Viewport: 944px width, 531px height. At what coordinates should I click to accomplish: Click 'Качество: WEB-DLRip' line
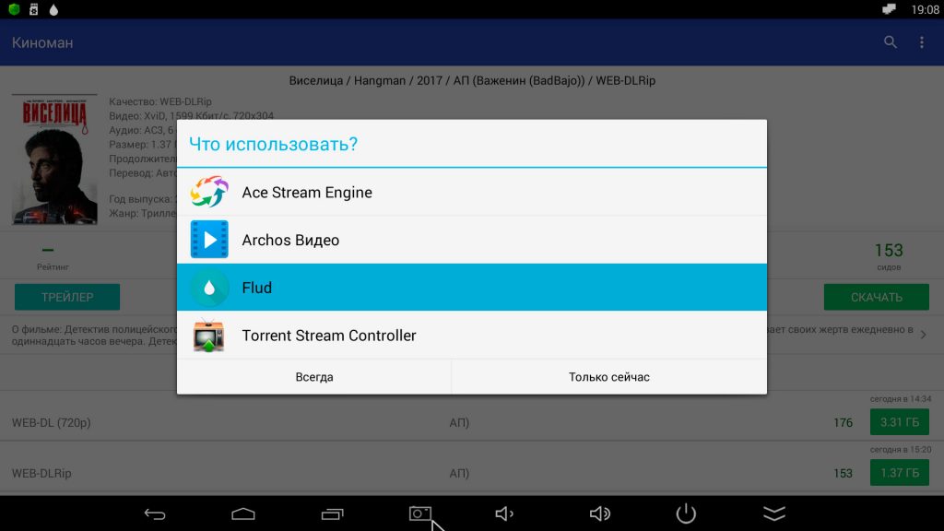(x=160, y=101)
